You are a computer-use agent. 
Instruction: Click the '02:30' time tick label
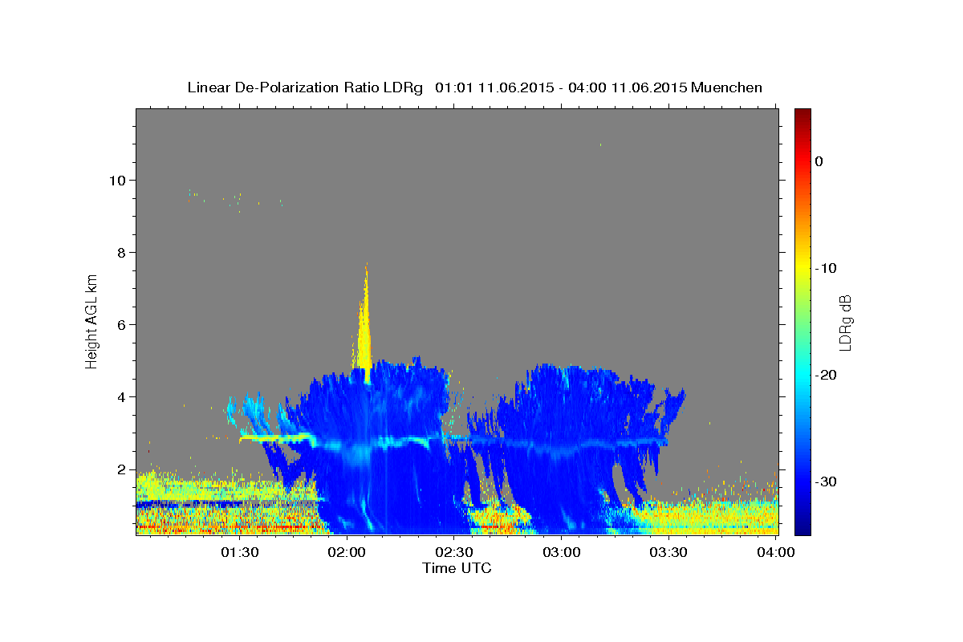(454, 552)
